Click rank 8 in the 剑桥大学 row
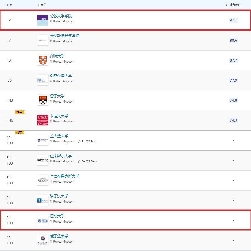 (x=10, y=60)
